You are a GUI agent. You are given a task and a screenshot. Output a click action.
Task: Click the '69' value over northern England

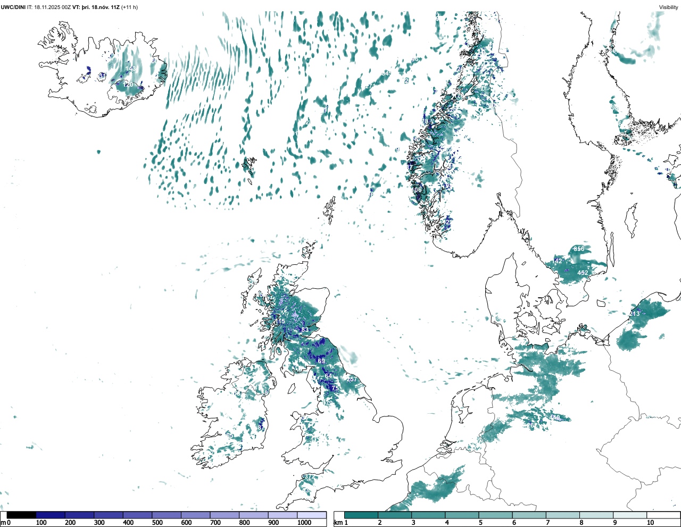[x=321, y=361]
